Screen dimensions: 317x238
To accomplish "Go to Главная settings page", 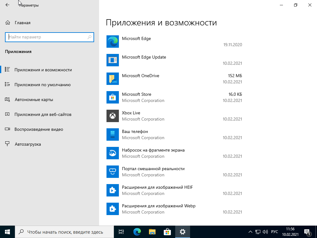I will click(50, 23).
